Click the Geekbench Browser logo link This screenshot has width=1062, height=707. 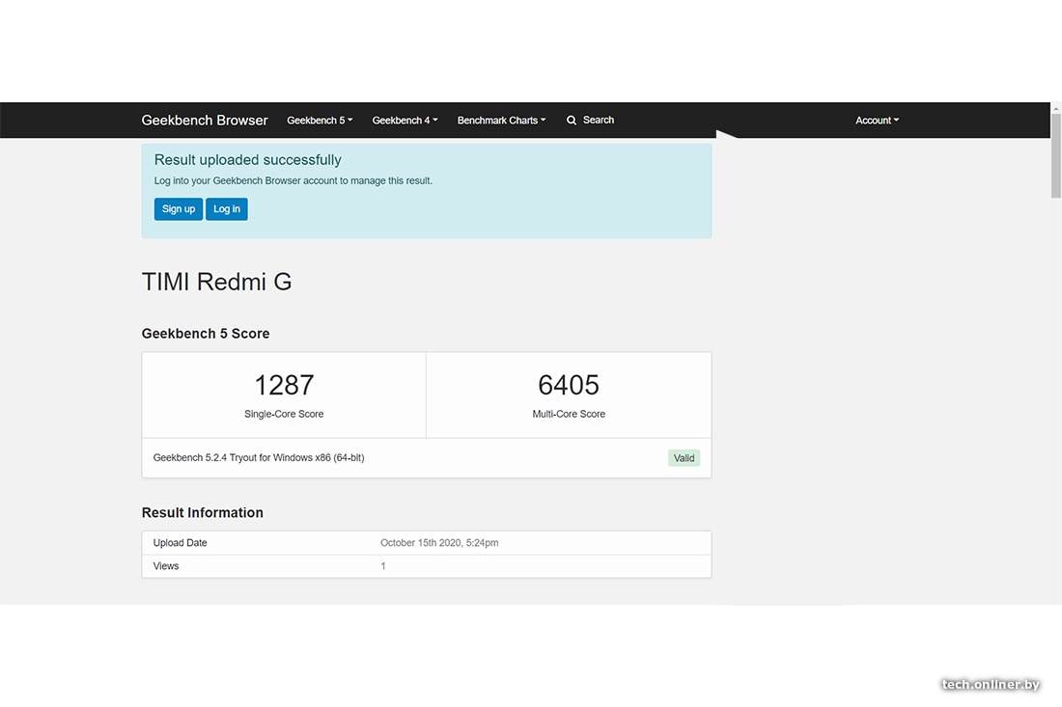tap(205, 121)
